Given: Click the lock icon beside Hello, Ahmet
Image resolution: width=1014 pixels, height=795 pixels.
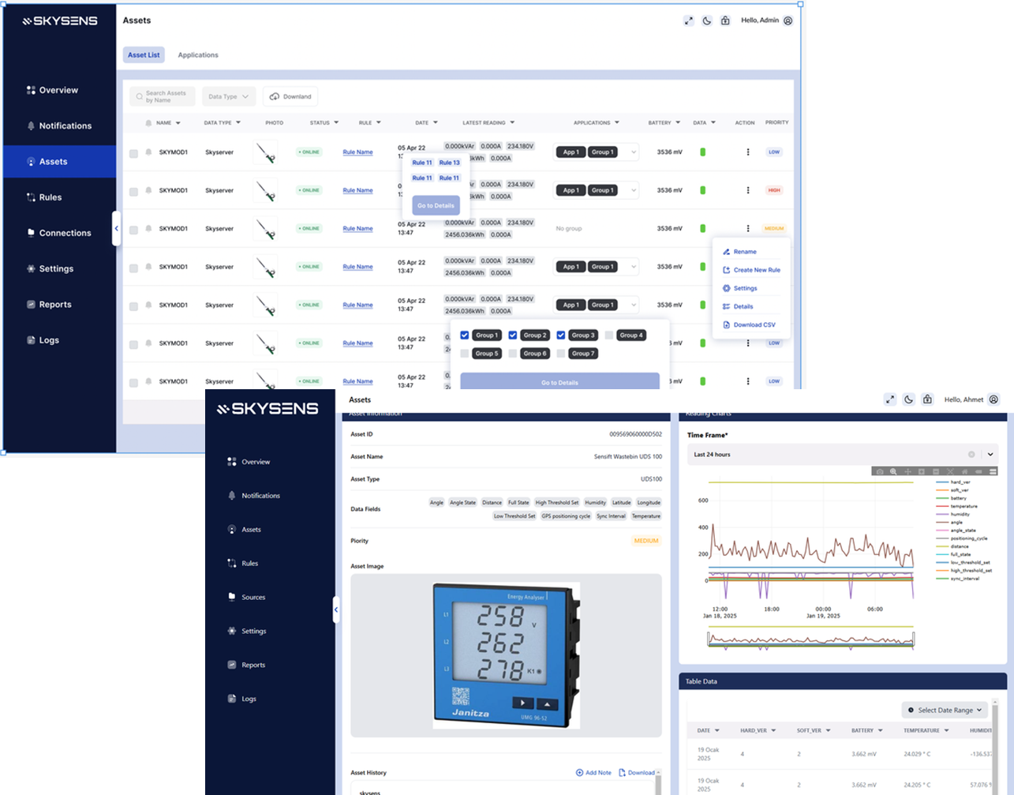Looking at the screenshot, I should (927, 399).
